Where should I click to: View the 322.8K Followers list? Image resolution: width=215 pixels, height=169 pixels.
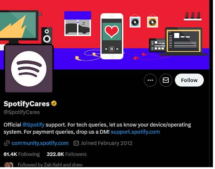(x=67, y=154)
